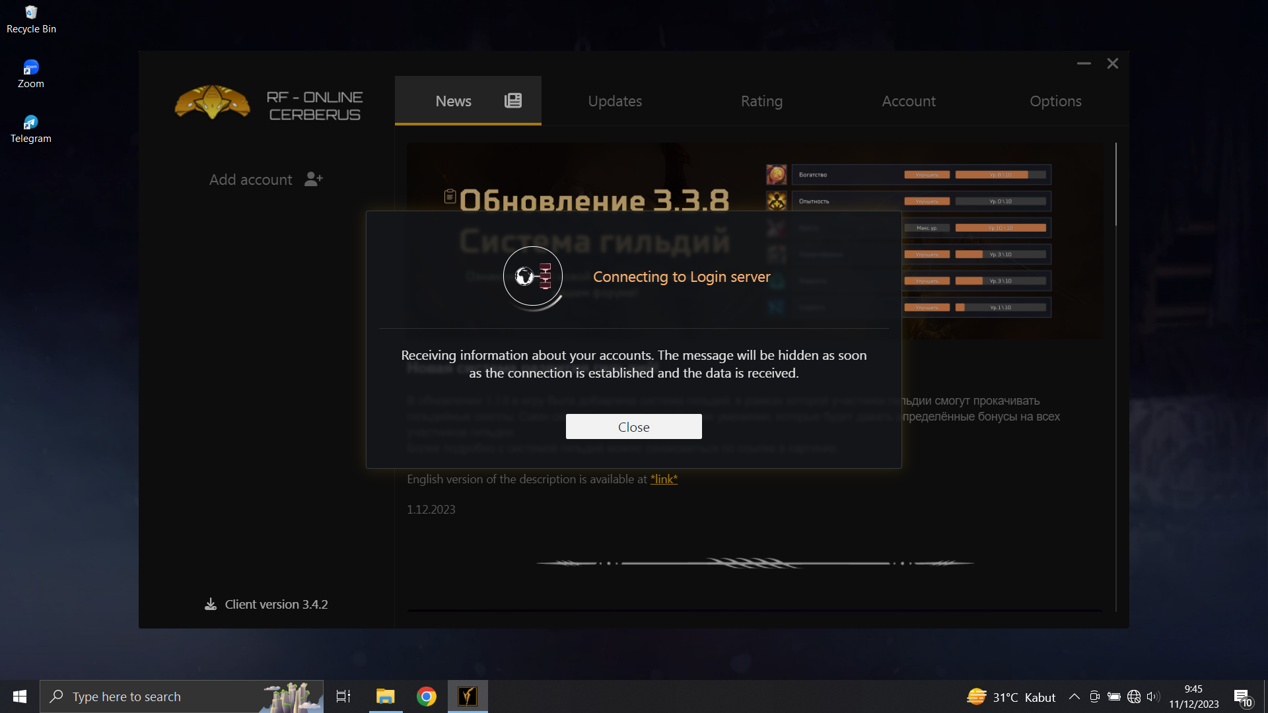
Task: Click the battery status tray icon
Action: (x=1114, y=696)
